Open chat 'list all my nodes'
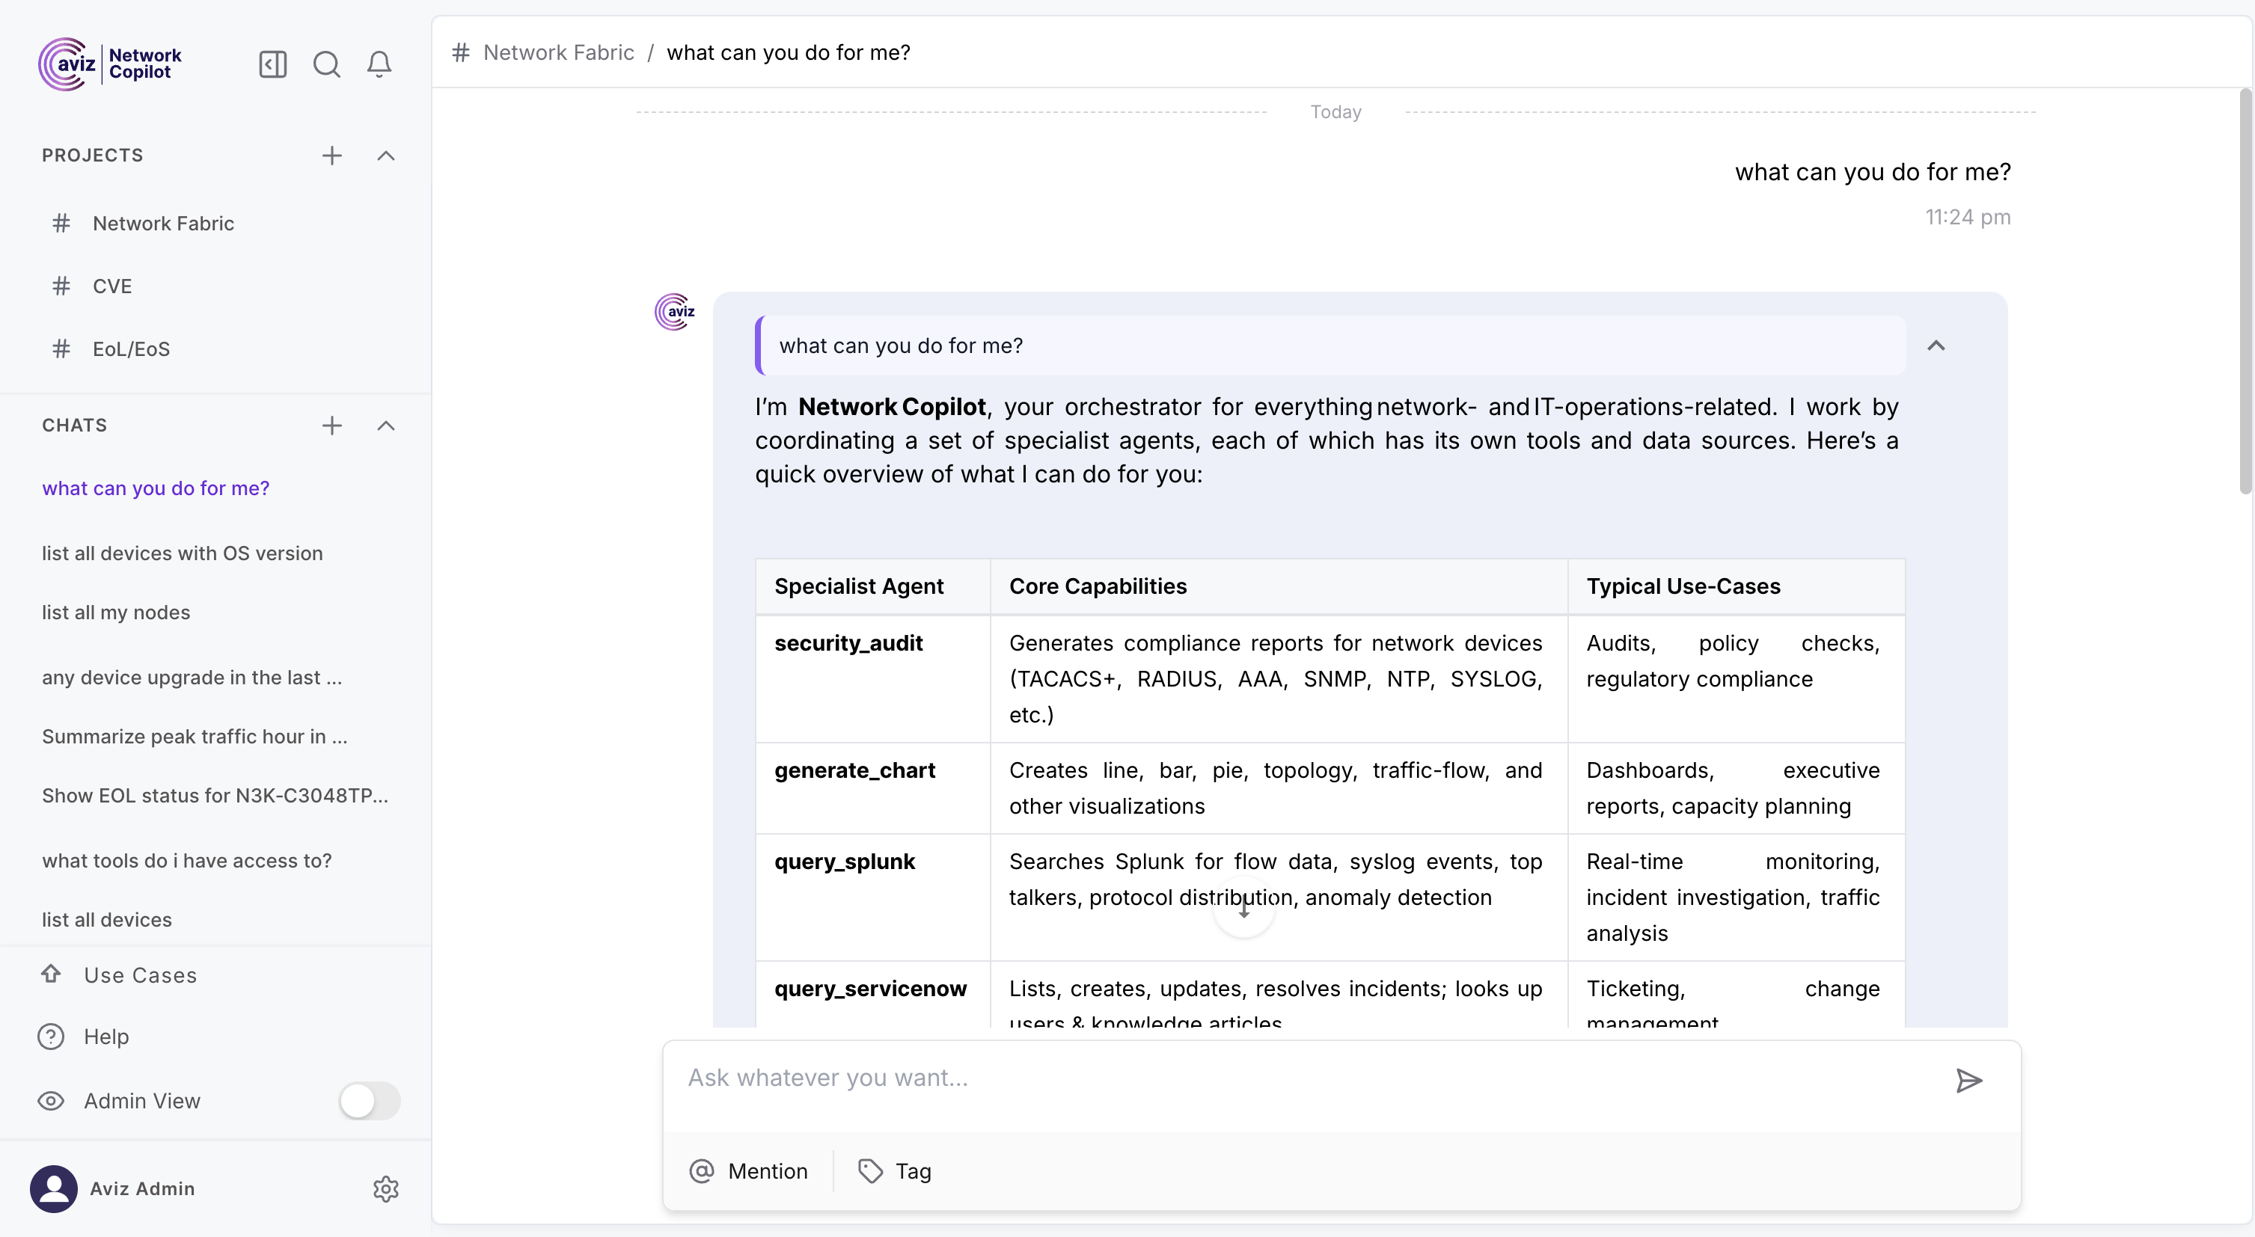 tap(115, 613)
